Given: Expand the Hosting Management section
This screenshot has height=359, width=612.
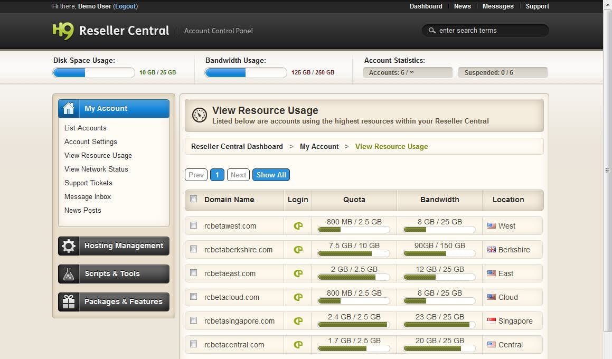Looking at the screenshot, I should (124, 246).
